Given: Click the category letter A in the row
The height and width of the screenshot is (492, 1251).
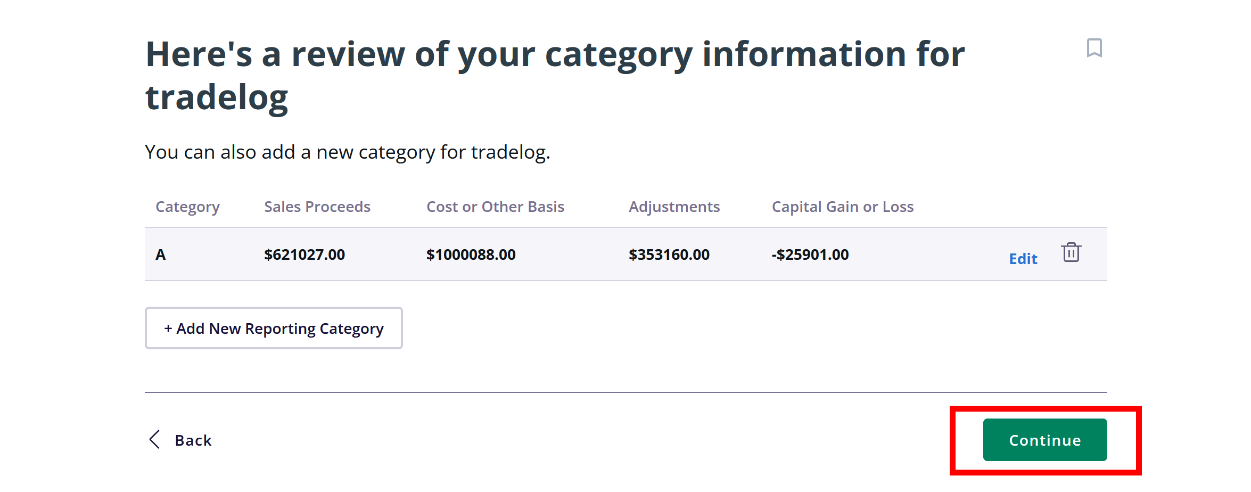Looking at the screenshot, I should 161,255.
